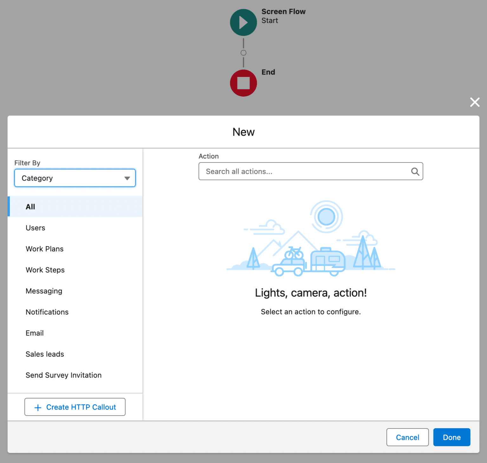Screen dimensions: 487x463
Task: Click the plus icon beside Create HTTP Callout
Action: (38, 407)
